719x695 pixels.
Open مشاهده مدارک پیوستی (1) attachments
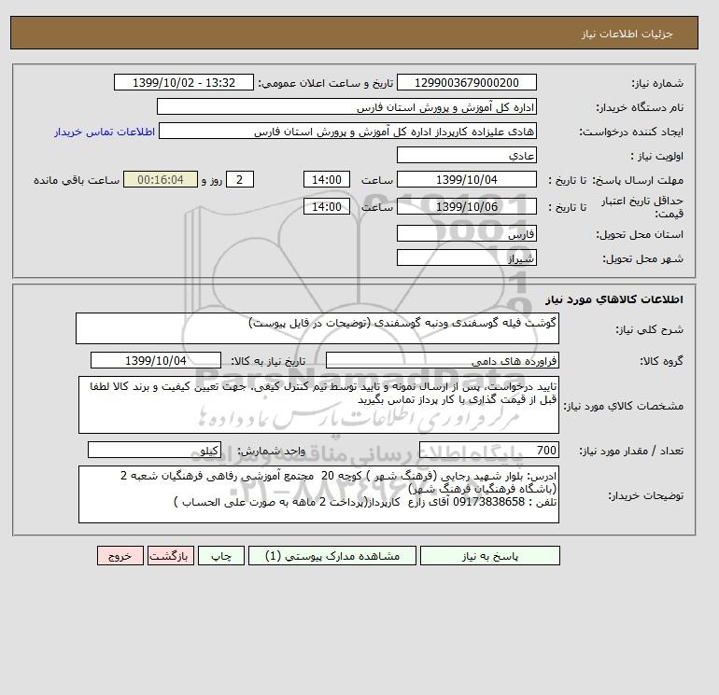coord(332,556)
